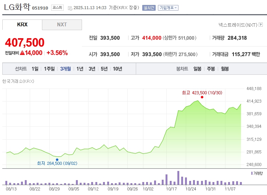267x195 pixels.
Task: Select the KRX tab
Action: 22,24
